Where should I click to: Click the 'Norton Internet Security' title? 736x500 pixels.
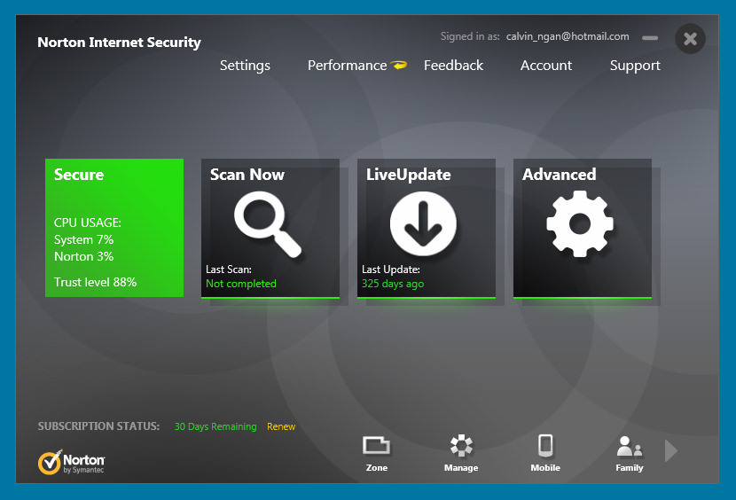click(119, 43)
